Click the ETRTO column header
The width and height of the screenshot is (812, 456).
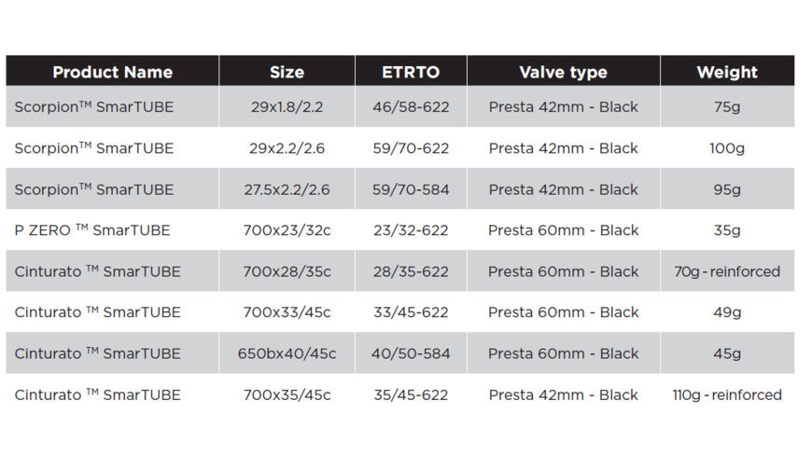tap(411, 72)
